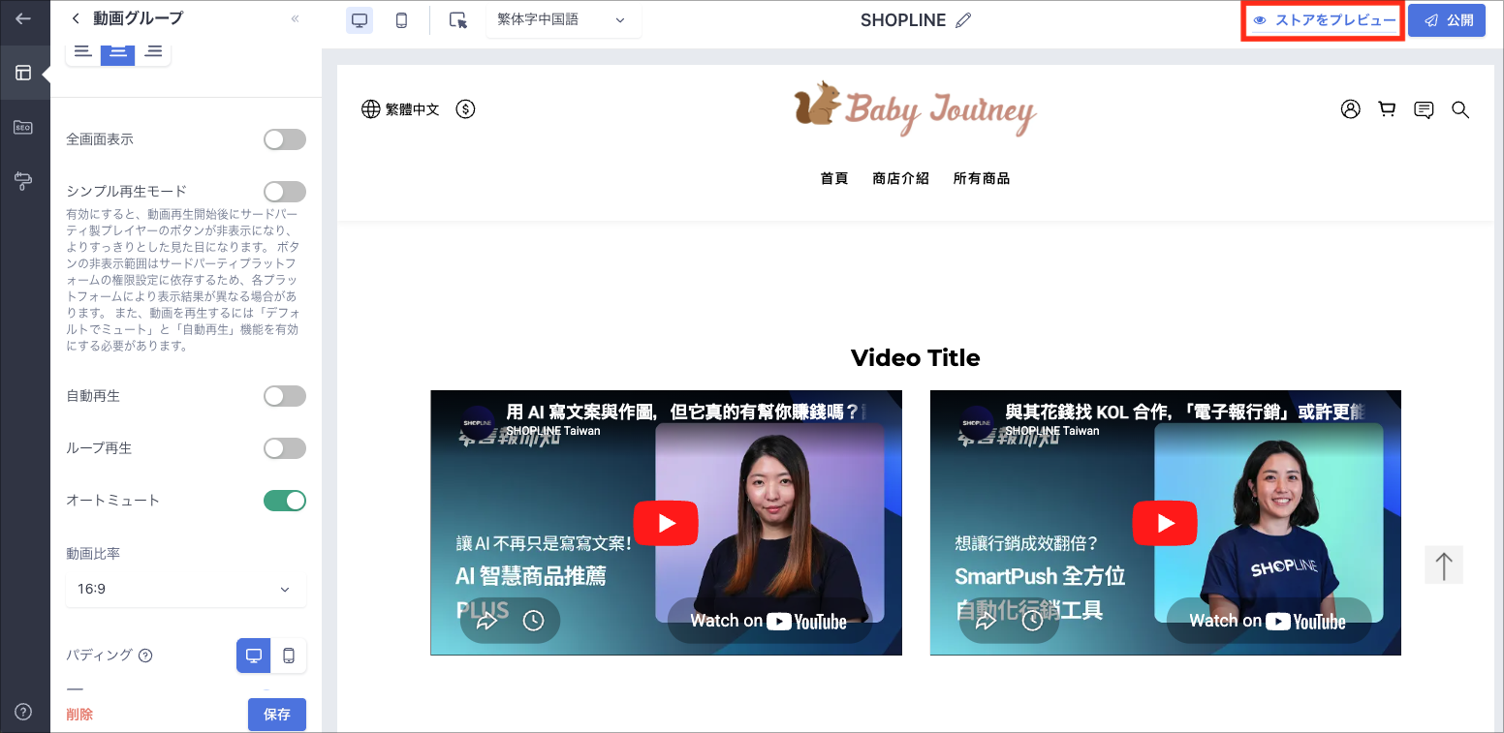Play the AI 智慧商品推薦 video

pyautogui.click(x=666, y=523)
